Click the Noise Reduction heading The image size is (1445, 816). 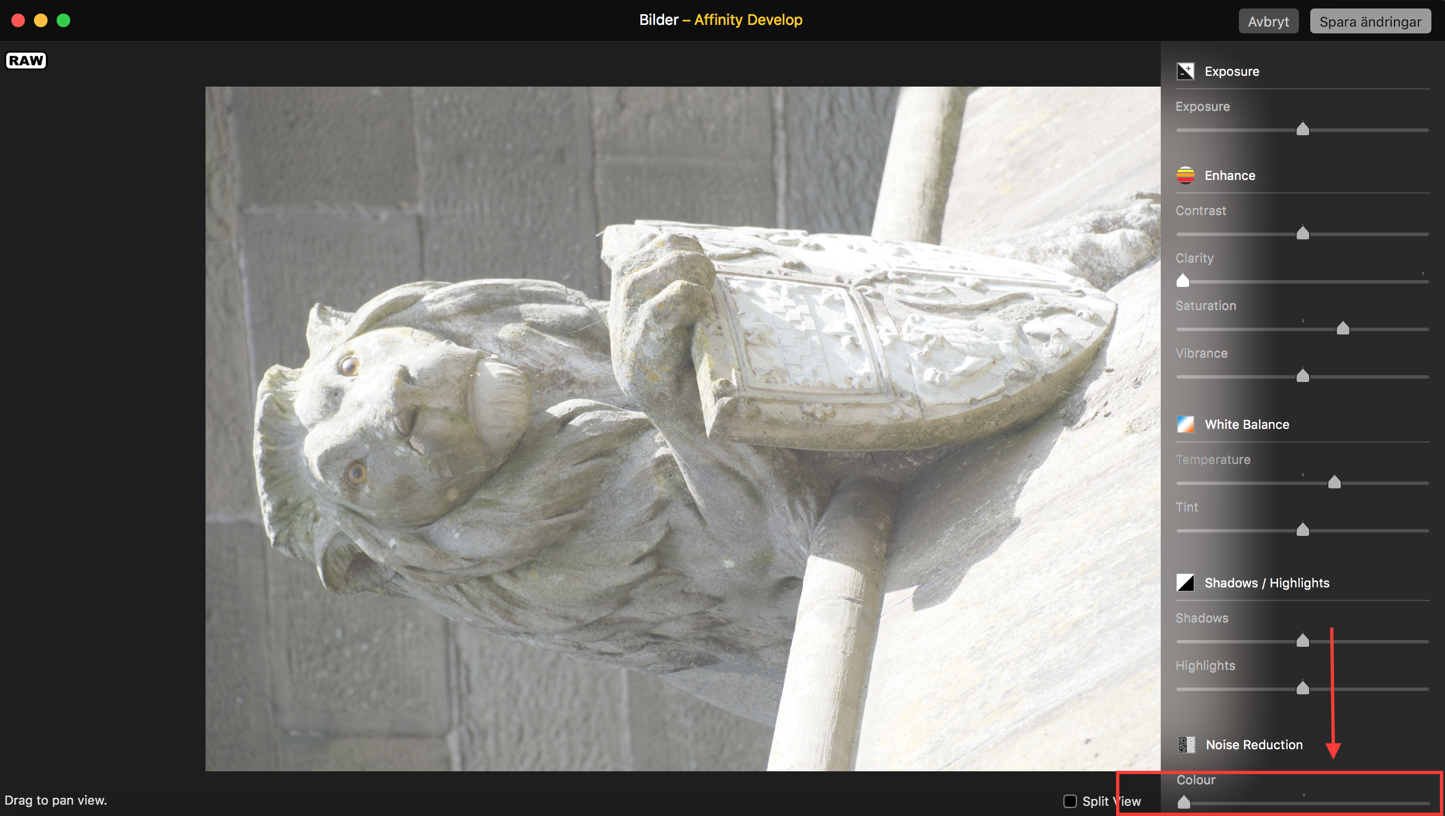pos(1254,745)
